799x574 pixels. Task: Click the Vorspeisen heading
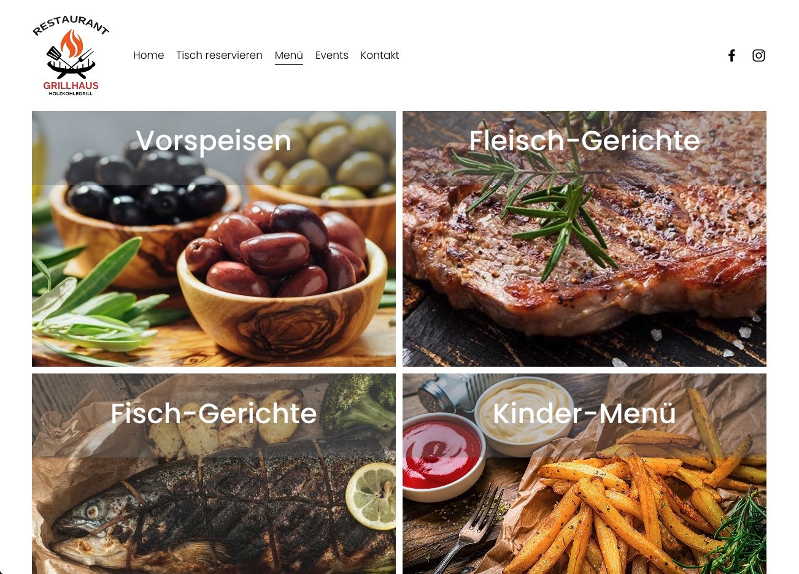click(x=214, y=141)
